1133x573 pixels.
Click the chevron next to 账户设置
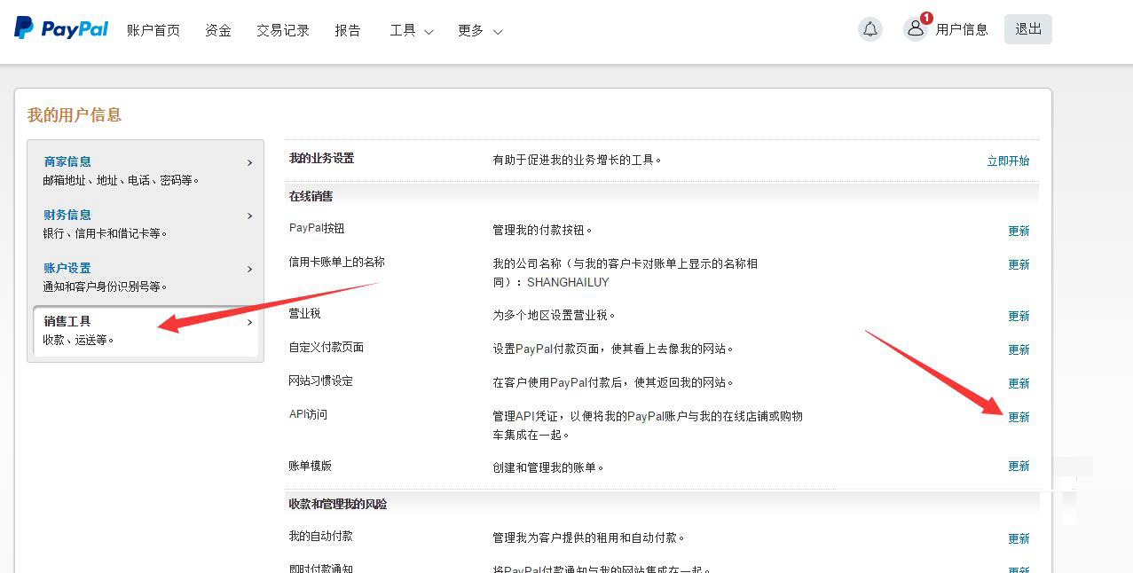[x=249, y=269]
